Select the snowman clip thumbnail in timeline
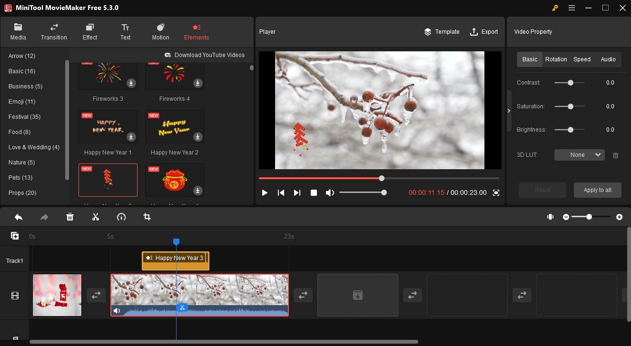The height and width of the screenshot is (346, 631). tap(57, 295)
